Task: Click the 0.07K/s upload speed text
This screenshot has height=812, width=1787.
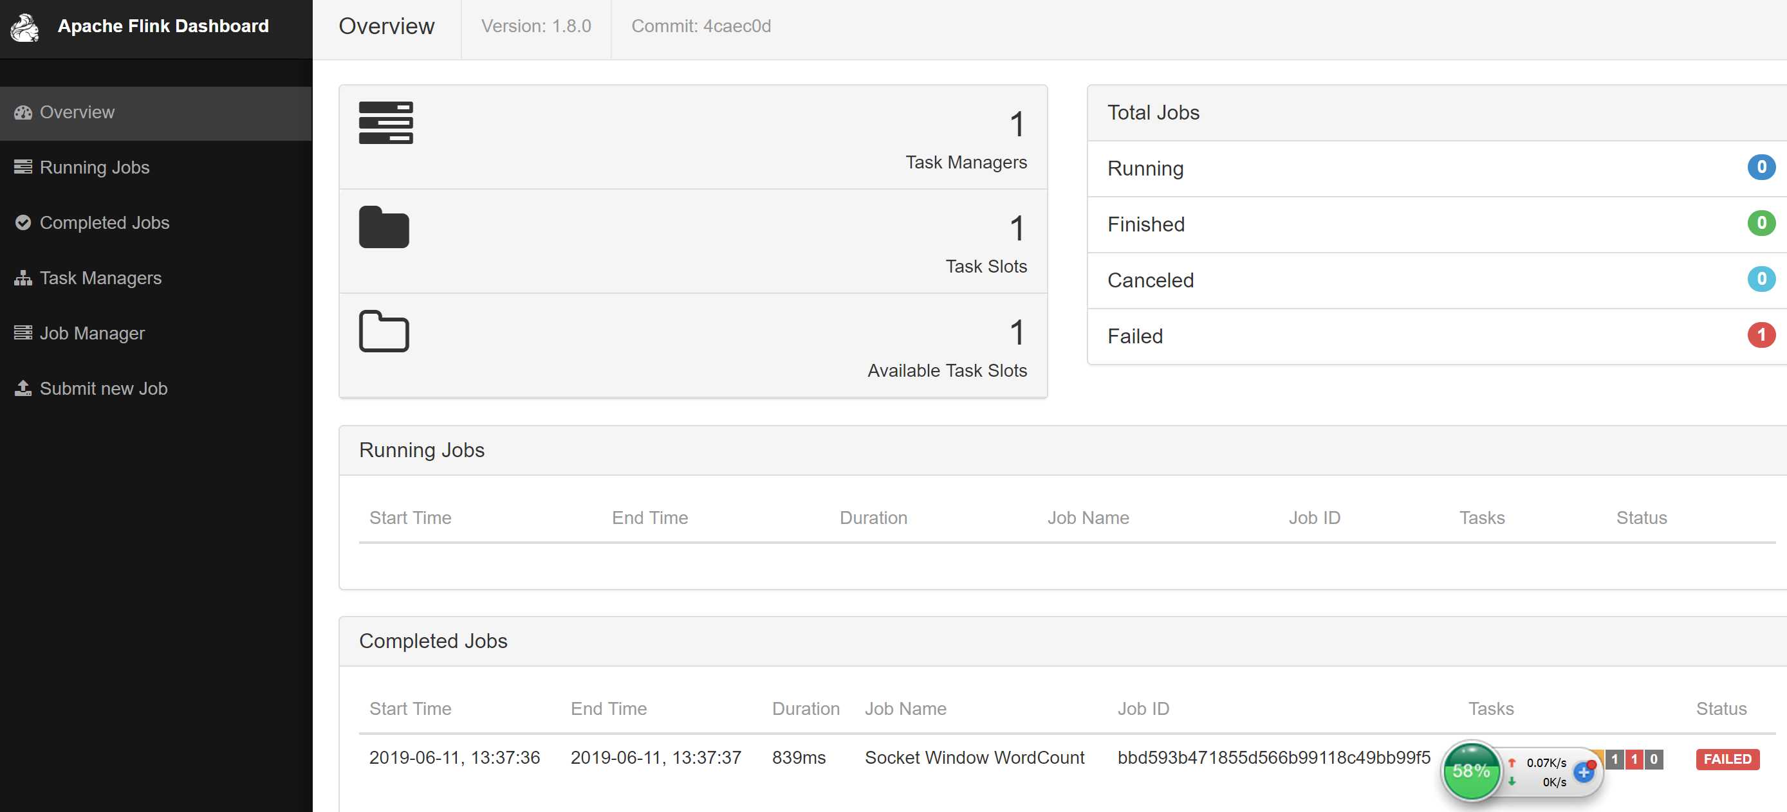Action: click(1546, 762)
